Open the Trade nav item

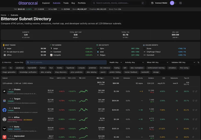pos(66,3)
